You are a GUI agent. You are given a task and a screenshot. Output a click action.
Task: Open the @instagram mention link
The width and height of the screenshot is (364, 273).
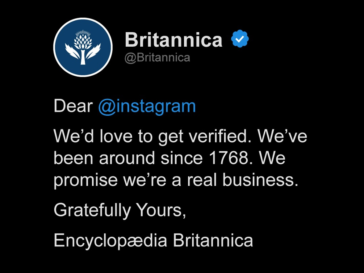point(147,107)
